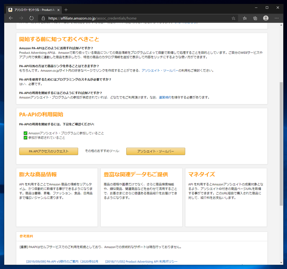Toggle the 参加が承認されていること checkmark
The width and height of the screenshot is (287, 269).
(25, 138)
